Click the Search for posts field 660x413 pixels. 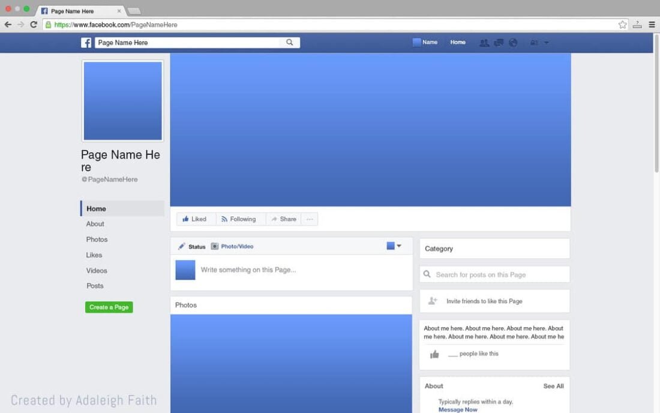click(494, 274)
